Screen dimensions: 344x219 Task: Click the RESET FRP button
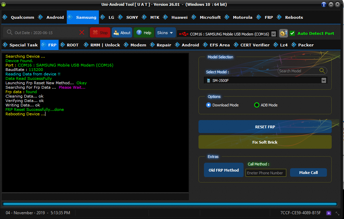click(265, 127)
